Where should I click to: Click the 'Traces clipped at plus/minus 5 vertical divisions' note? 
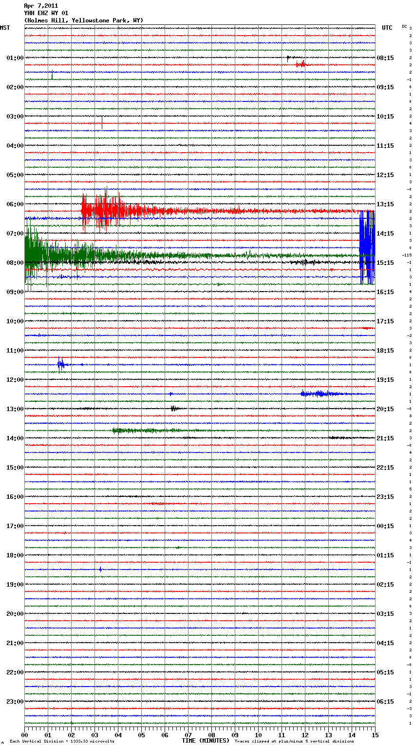tap(294, 741)
